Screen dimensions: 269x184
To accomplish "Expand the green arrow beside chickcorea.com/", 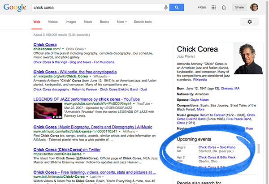I will pos(63,49).
